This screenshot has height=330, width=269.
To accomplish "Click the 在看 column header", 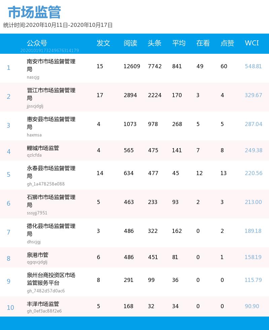I will tap(203, 43).
